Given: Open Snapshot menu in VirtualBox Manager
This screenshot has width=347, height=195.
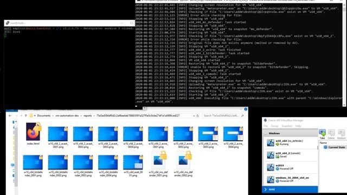Looking at the screenshot, I should pos(287,126).
